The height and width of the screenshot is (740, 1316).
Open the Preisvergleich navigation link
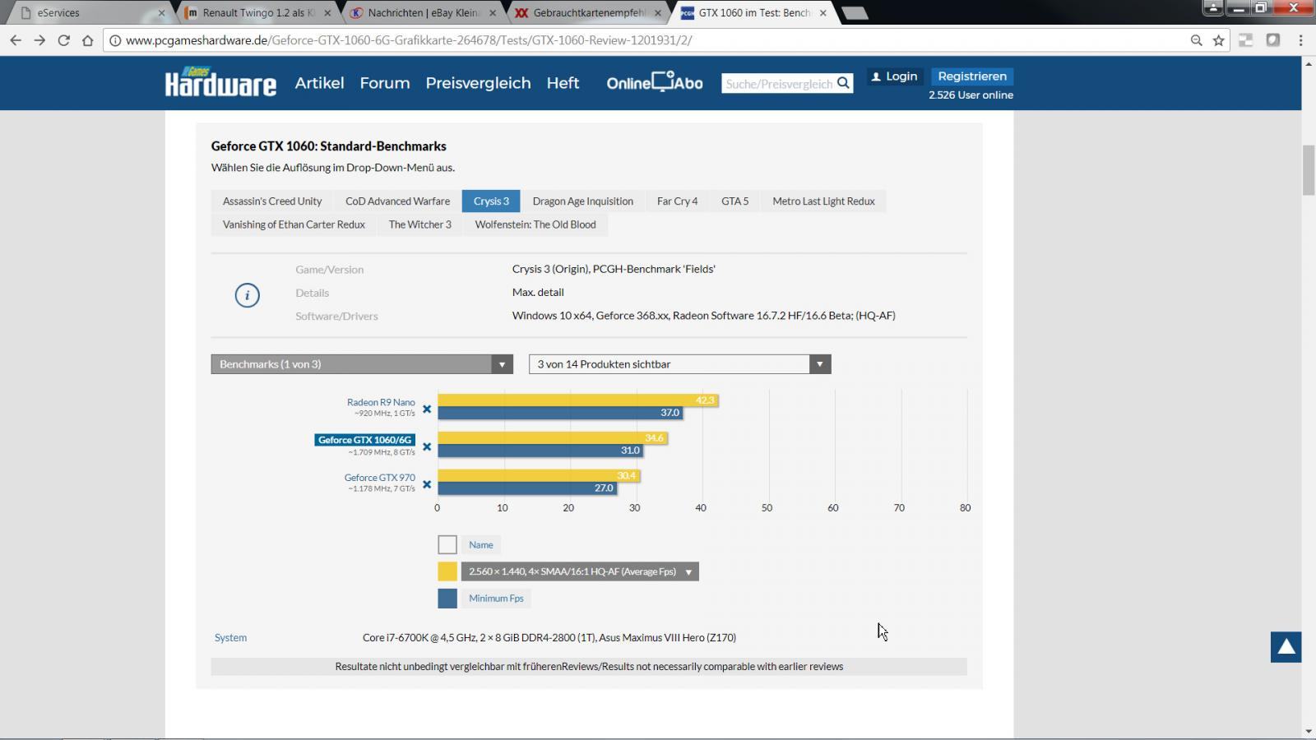coord(478,83)
